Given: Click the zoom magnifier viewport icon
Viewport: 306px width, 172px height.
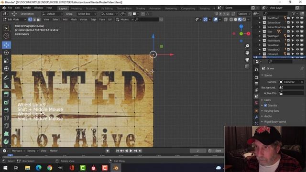Looking at the screenshot, I should [247, 46].
